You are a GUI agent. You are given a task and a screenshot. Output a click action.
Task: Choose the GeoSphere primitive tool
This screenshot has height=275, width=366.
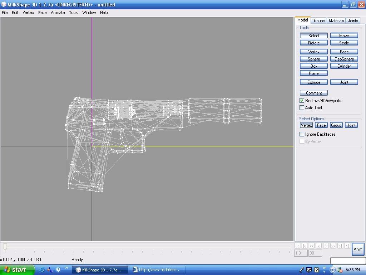[344, 59]
